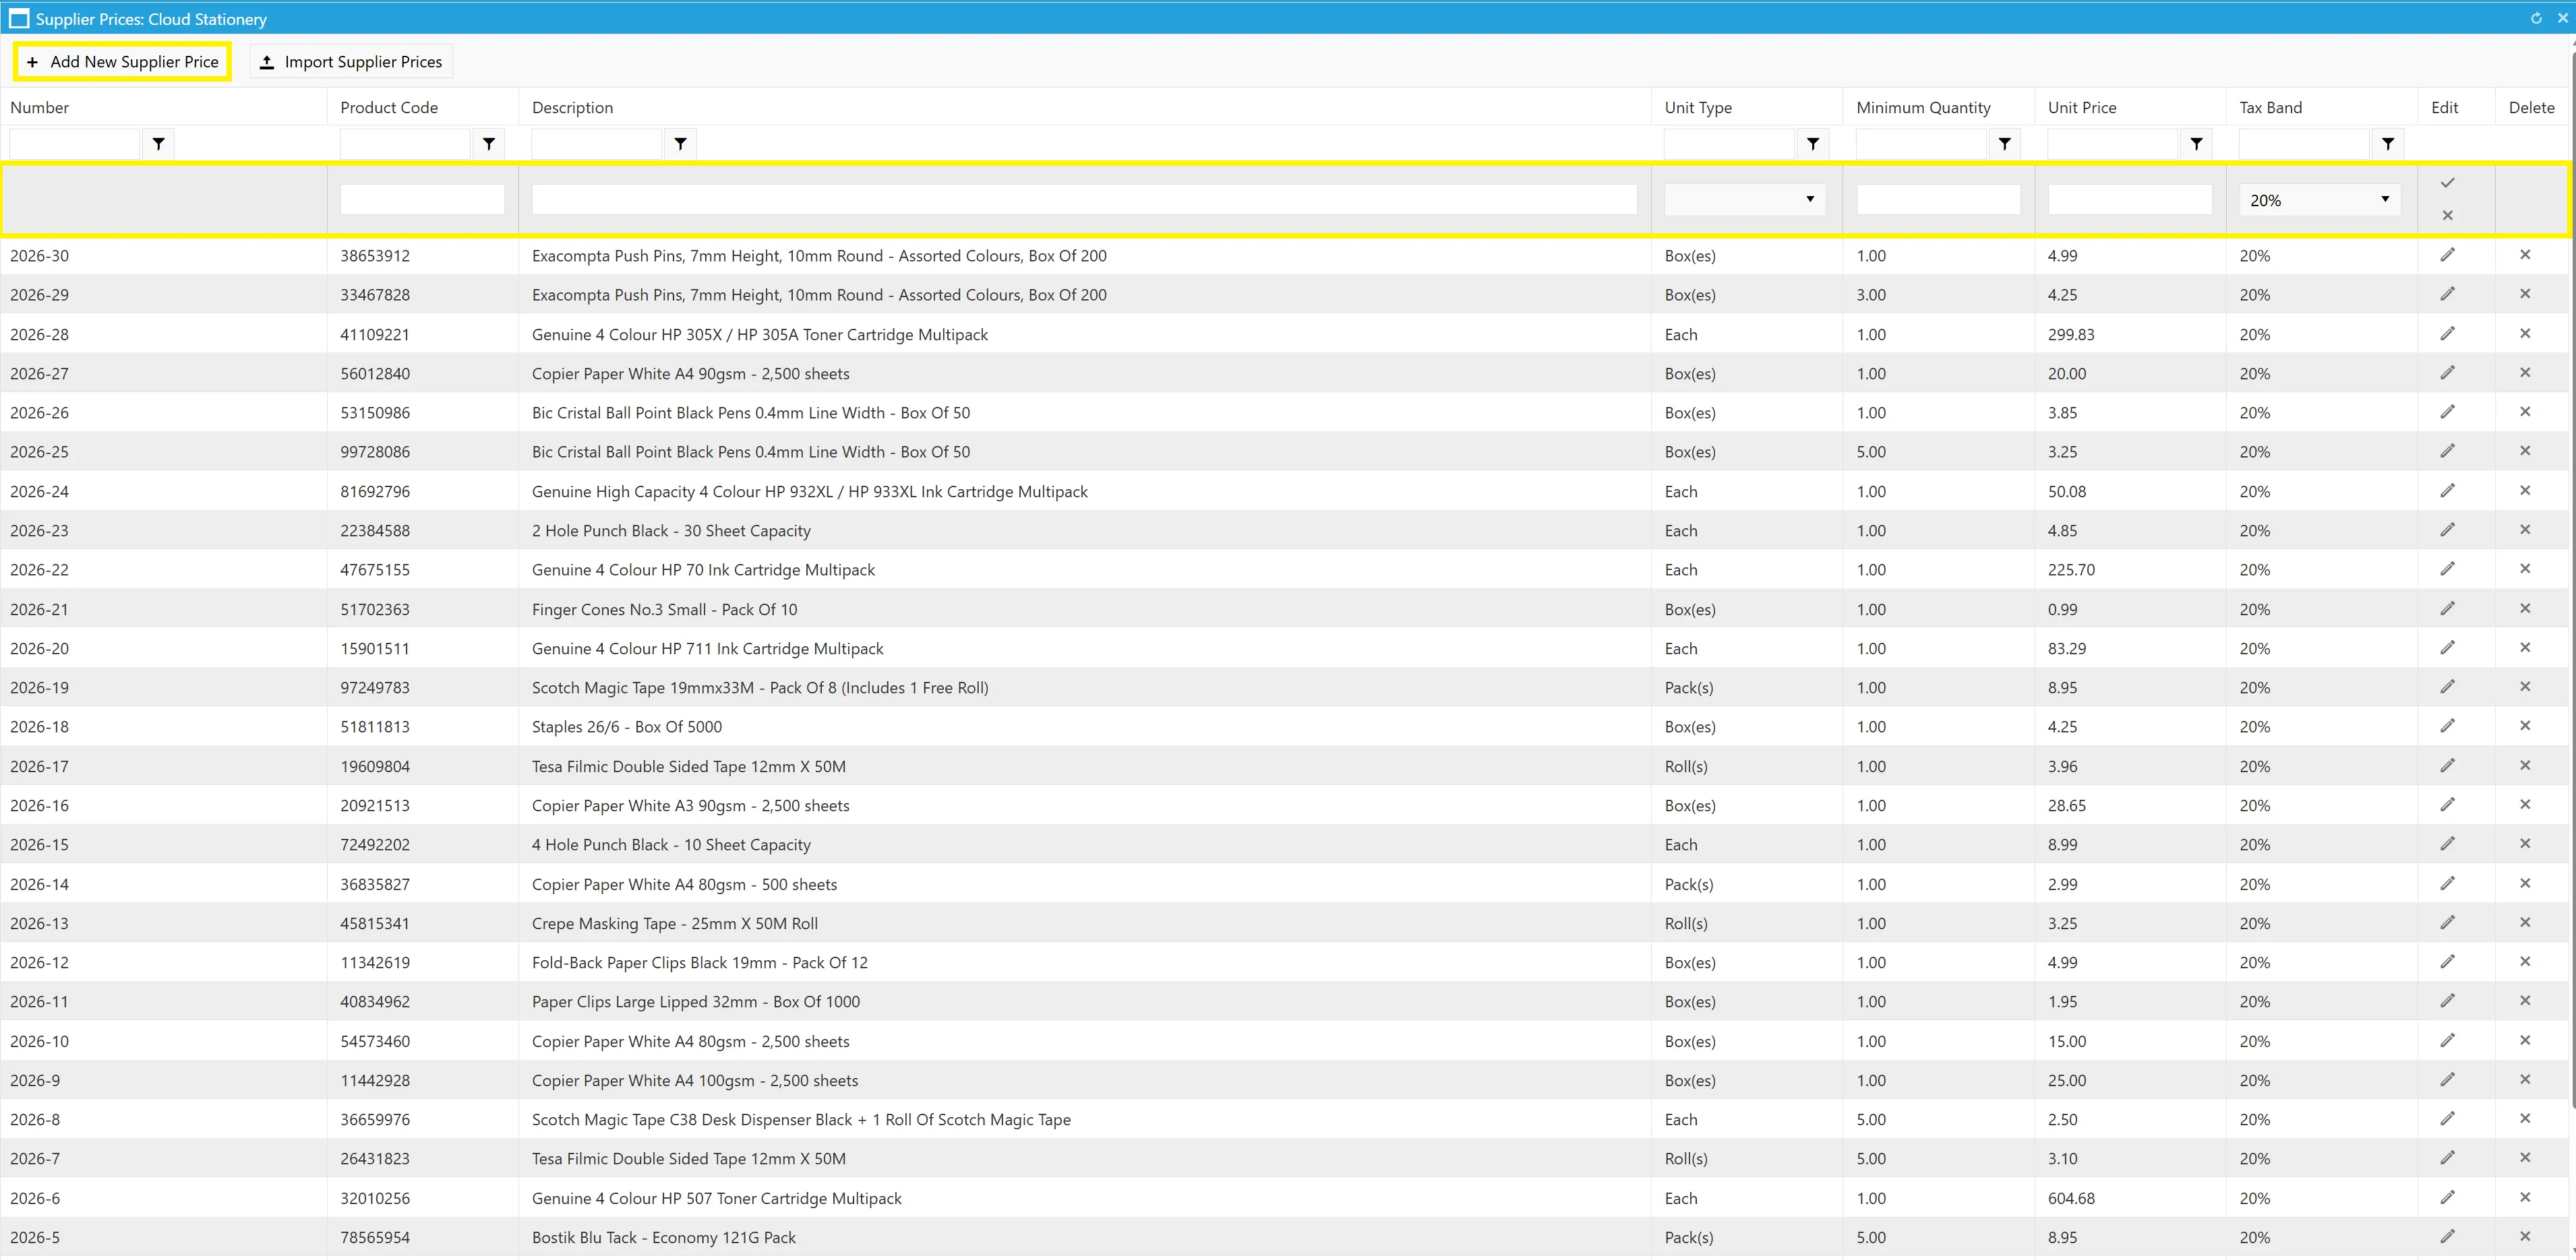Expand the 20% Tax Band dropdown in new row

2319,200
